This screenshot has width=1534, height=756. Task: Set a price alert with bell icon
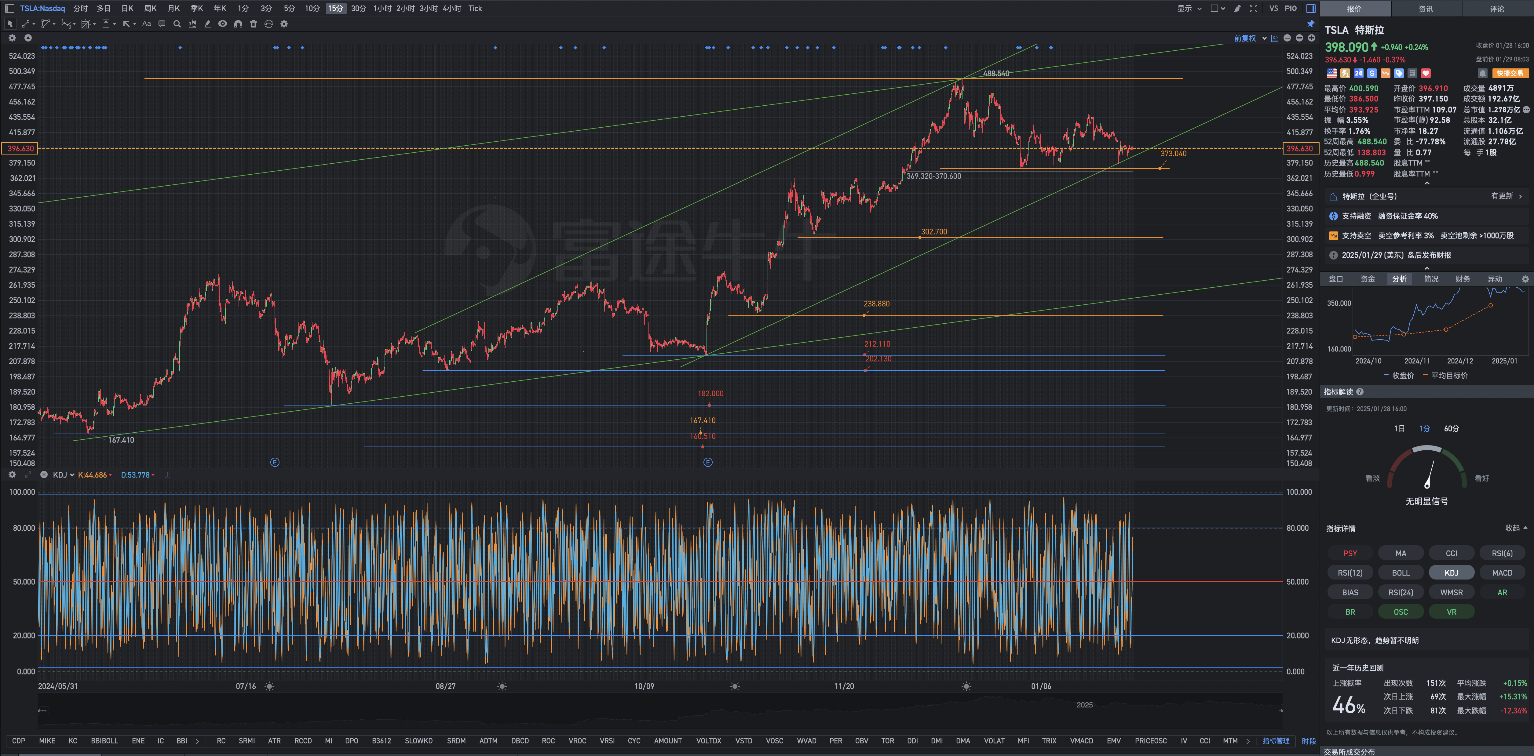click(1483, 73)
